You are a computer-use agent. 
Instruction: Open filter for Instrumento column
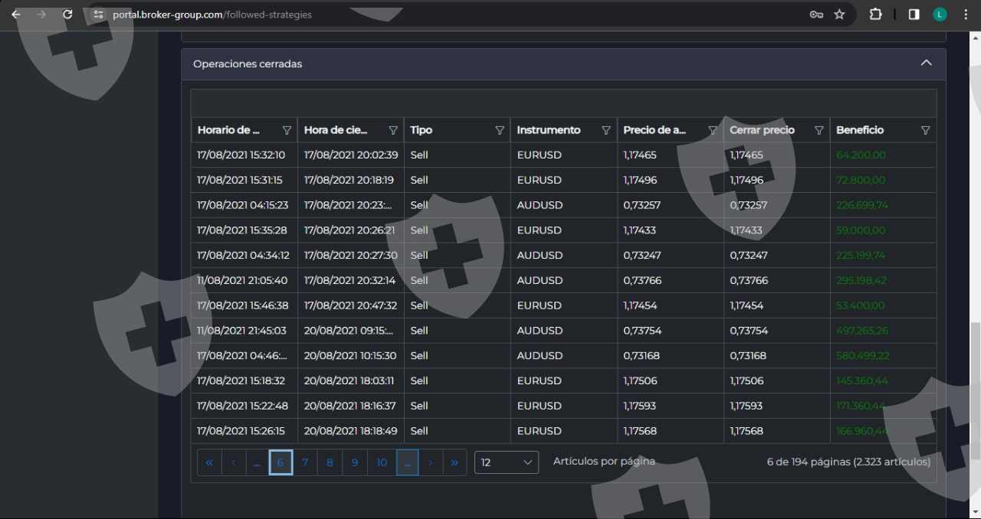[x=606, y=130]
